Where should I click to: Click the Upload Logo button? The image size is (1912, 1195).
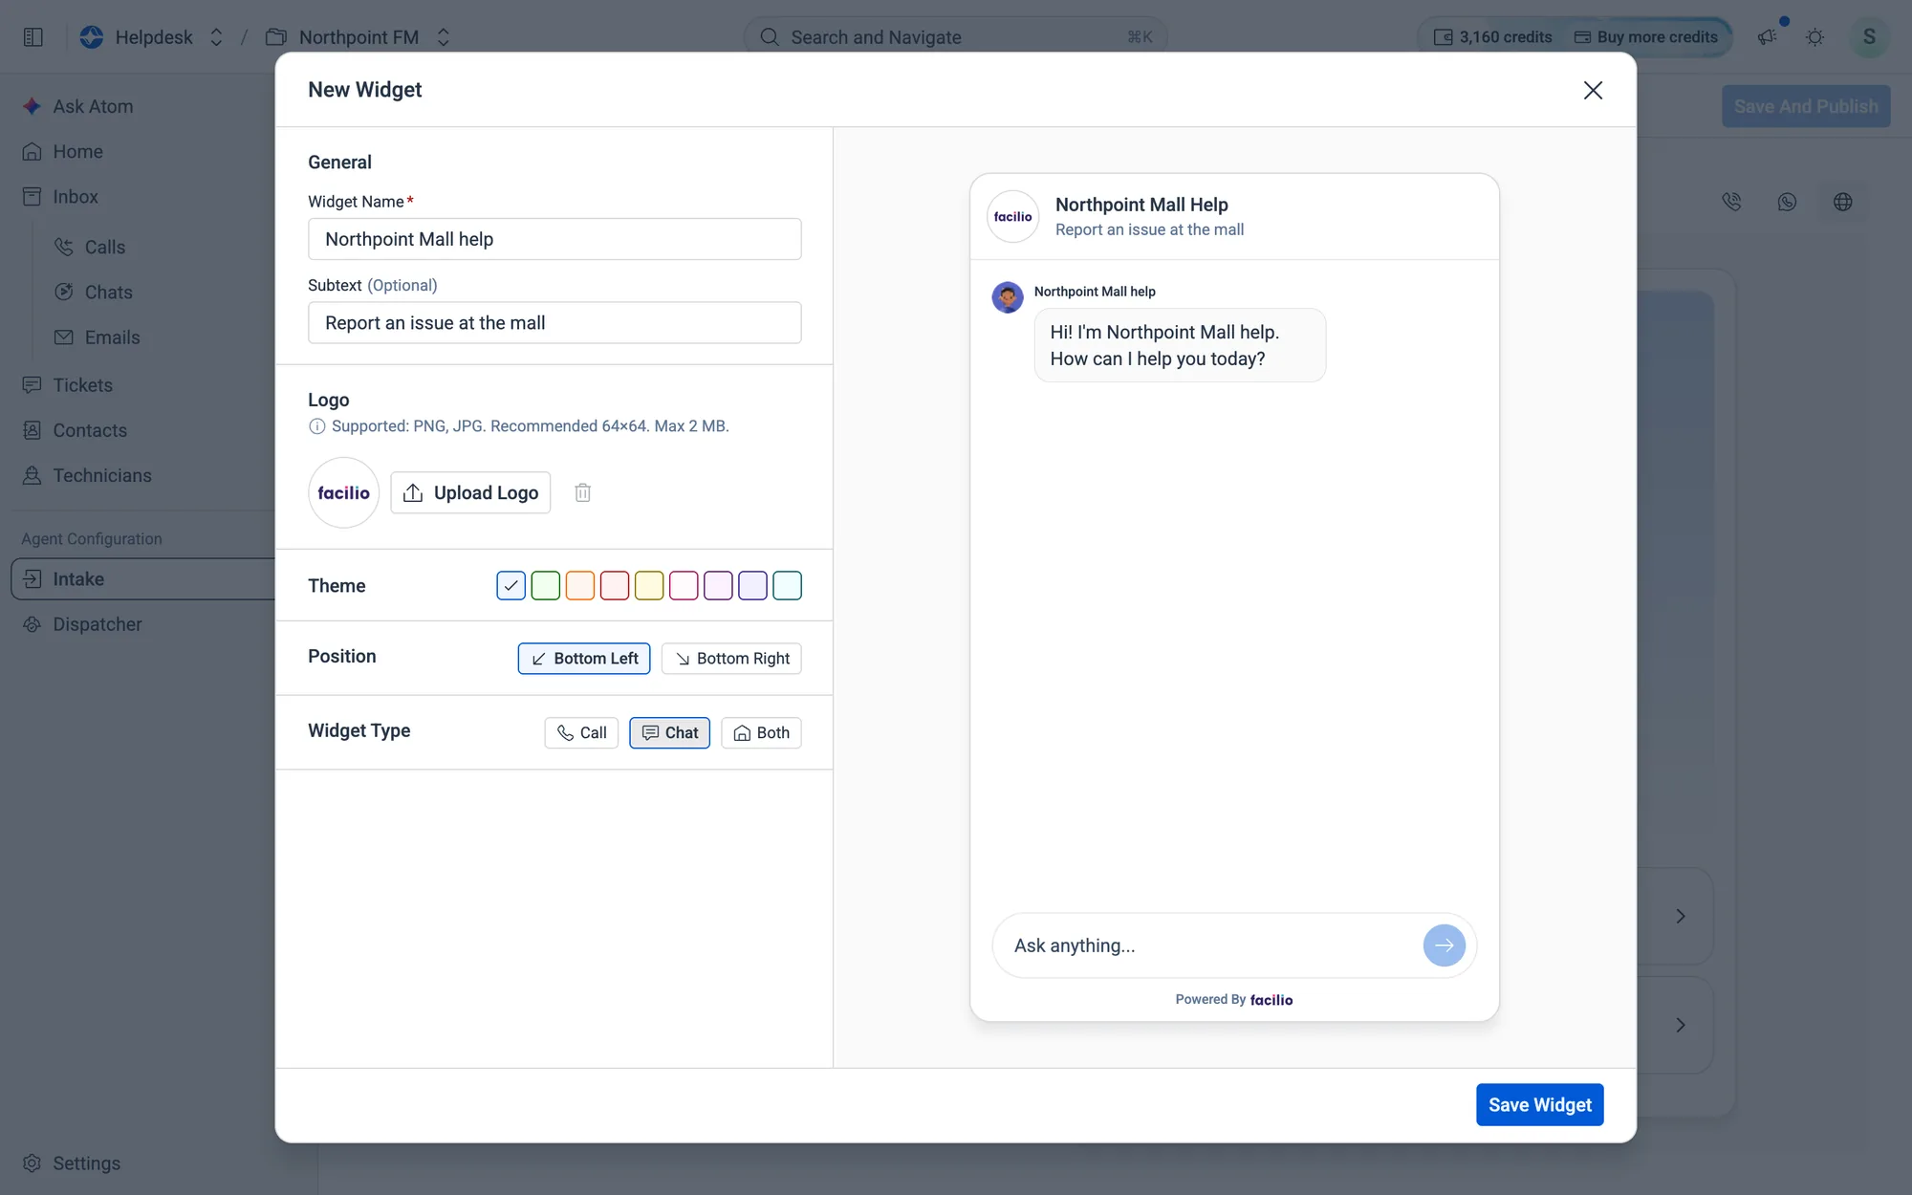[x=470, y=492]
